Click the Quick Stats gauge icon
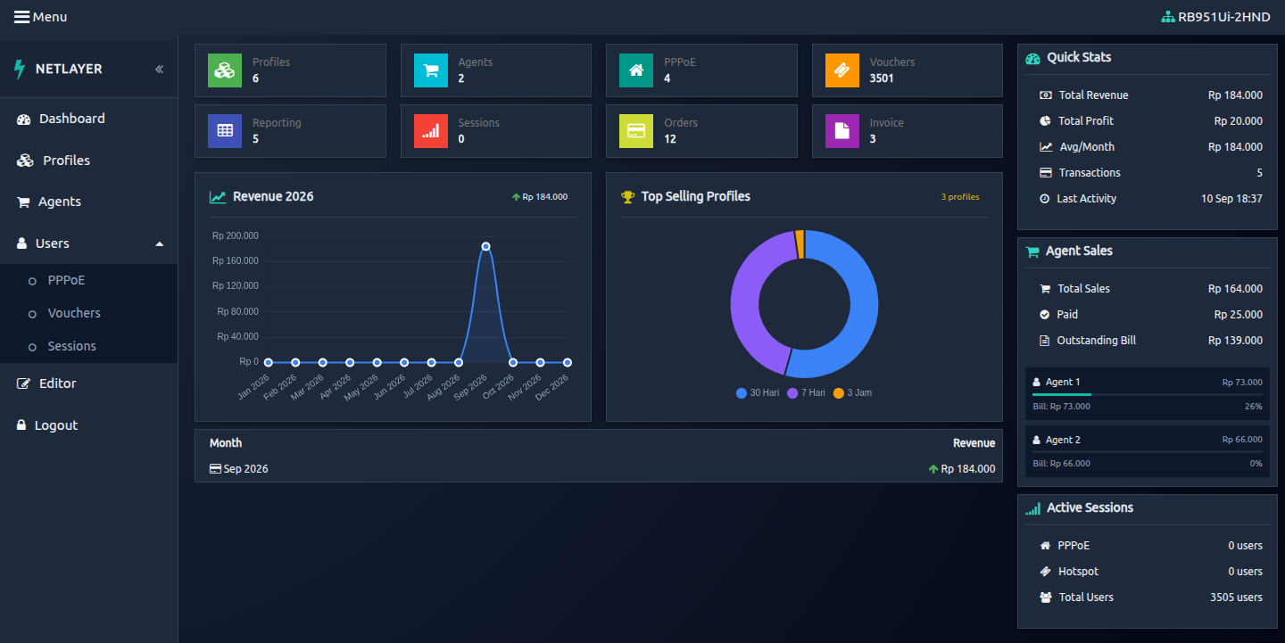Viewport: 1285px width, 643px height. pyautogui.click(x=1033, y=58)
